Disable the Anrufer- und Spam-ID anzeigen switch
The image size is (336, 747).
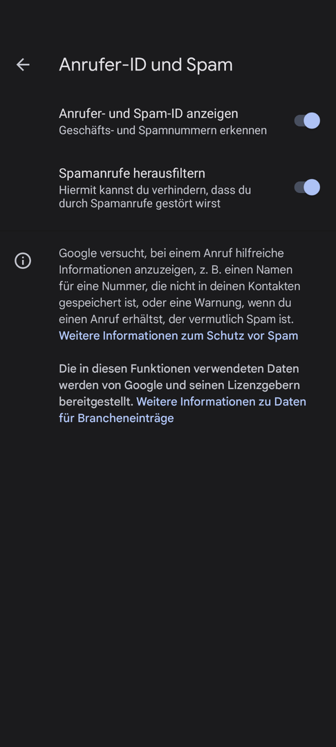click(x=307, y=120)
